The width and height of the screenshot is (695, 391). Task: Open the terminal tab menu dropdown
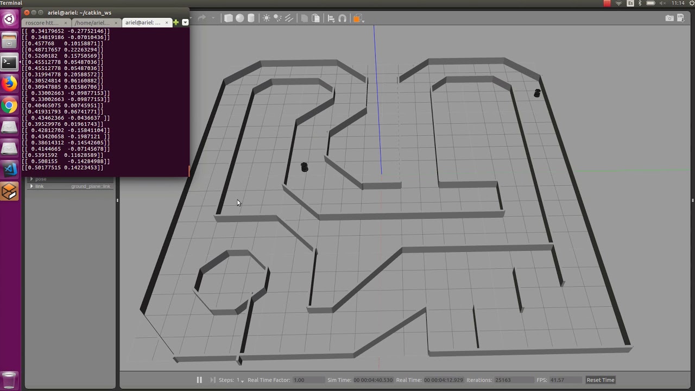pyautogui.click(x=185, y=22)
